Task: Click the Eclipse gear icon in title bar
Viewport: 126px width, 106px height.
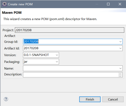Action: tap(5, 4)
